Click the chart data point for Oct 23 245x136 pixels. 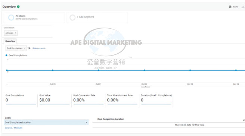point(190,70)
